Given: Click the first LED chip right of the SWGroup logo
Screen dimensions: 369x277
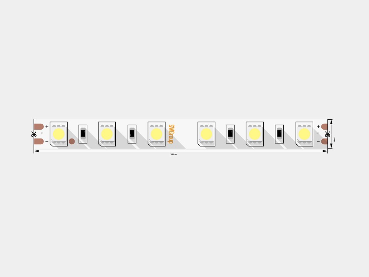Looking at the screenshot, I should [206, 134].
